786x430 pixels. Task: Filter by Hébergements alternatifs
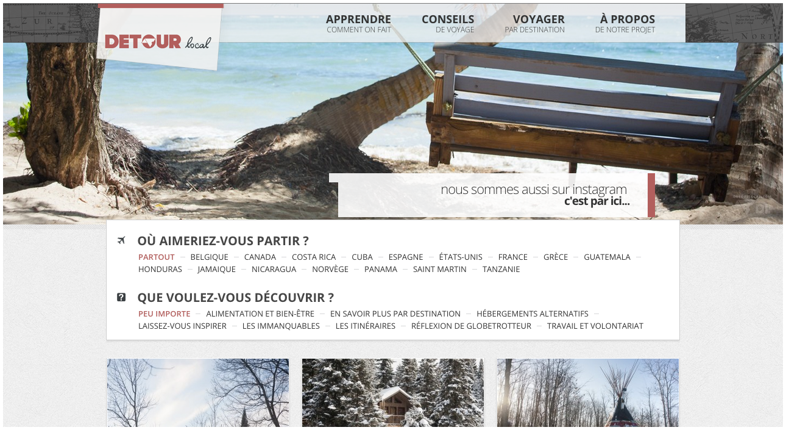point(533,314)
